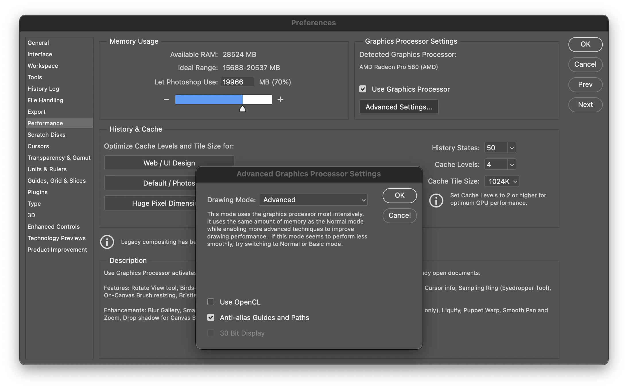Click the info icon near Cache Levels tip
Screen dimensions: 628x389
[x=436, y=200]
